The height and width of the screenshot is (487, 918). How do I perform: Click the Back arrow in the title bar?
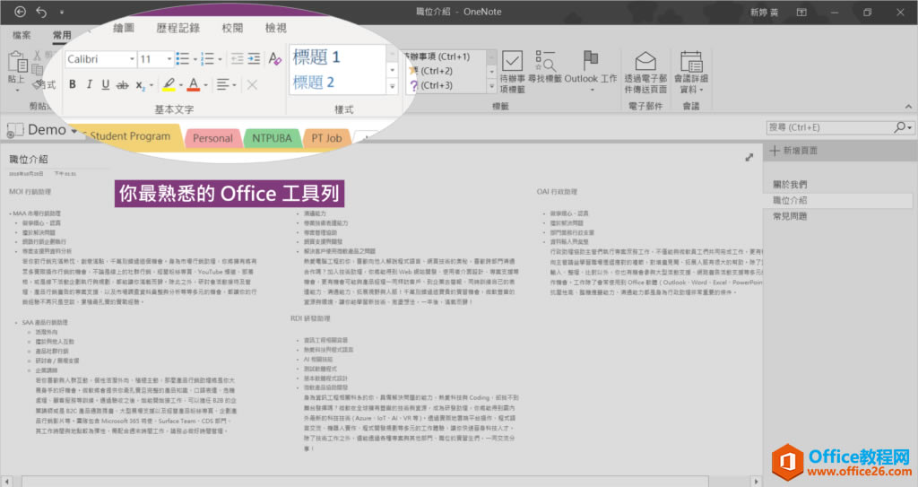pos(20,12)
